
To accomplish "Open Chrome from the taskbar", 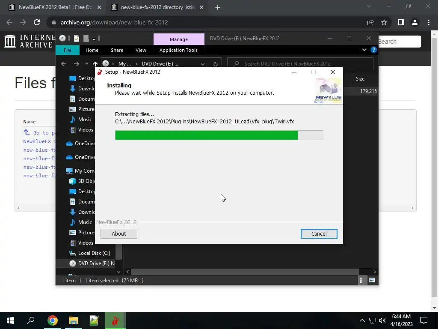I will coord(52,320).
